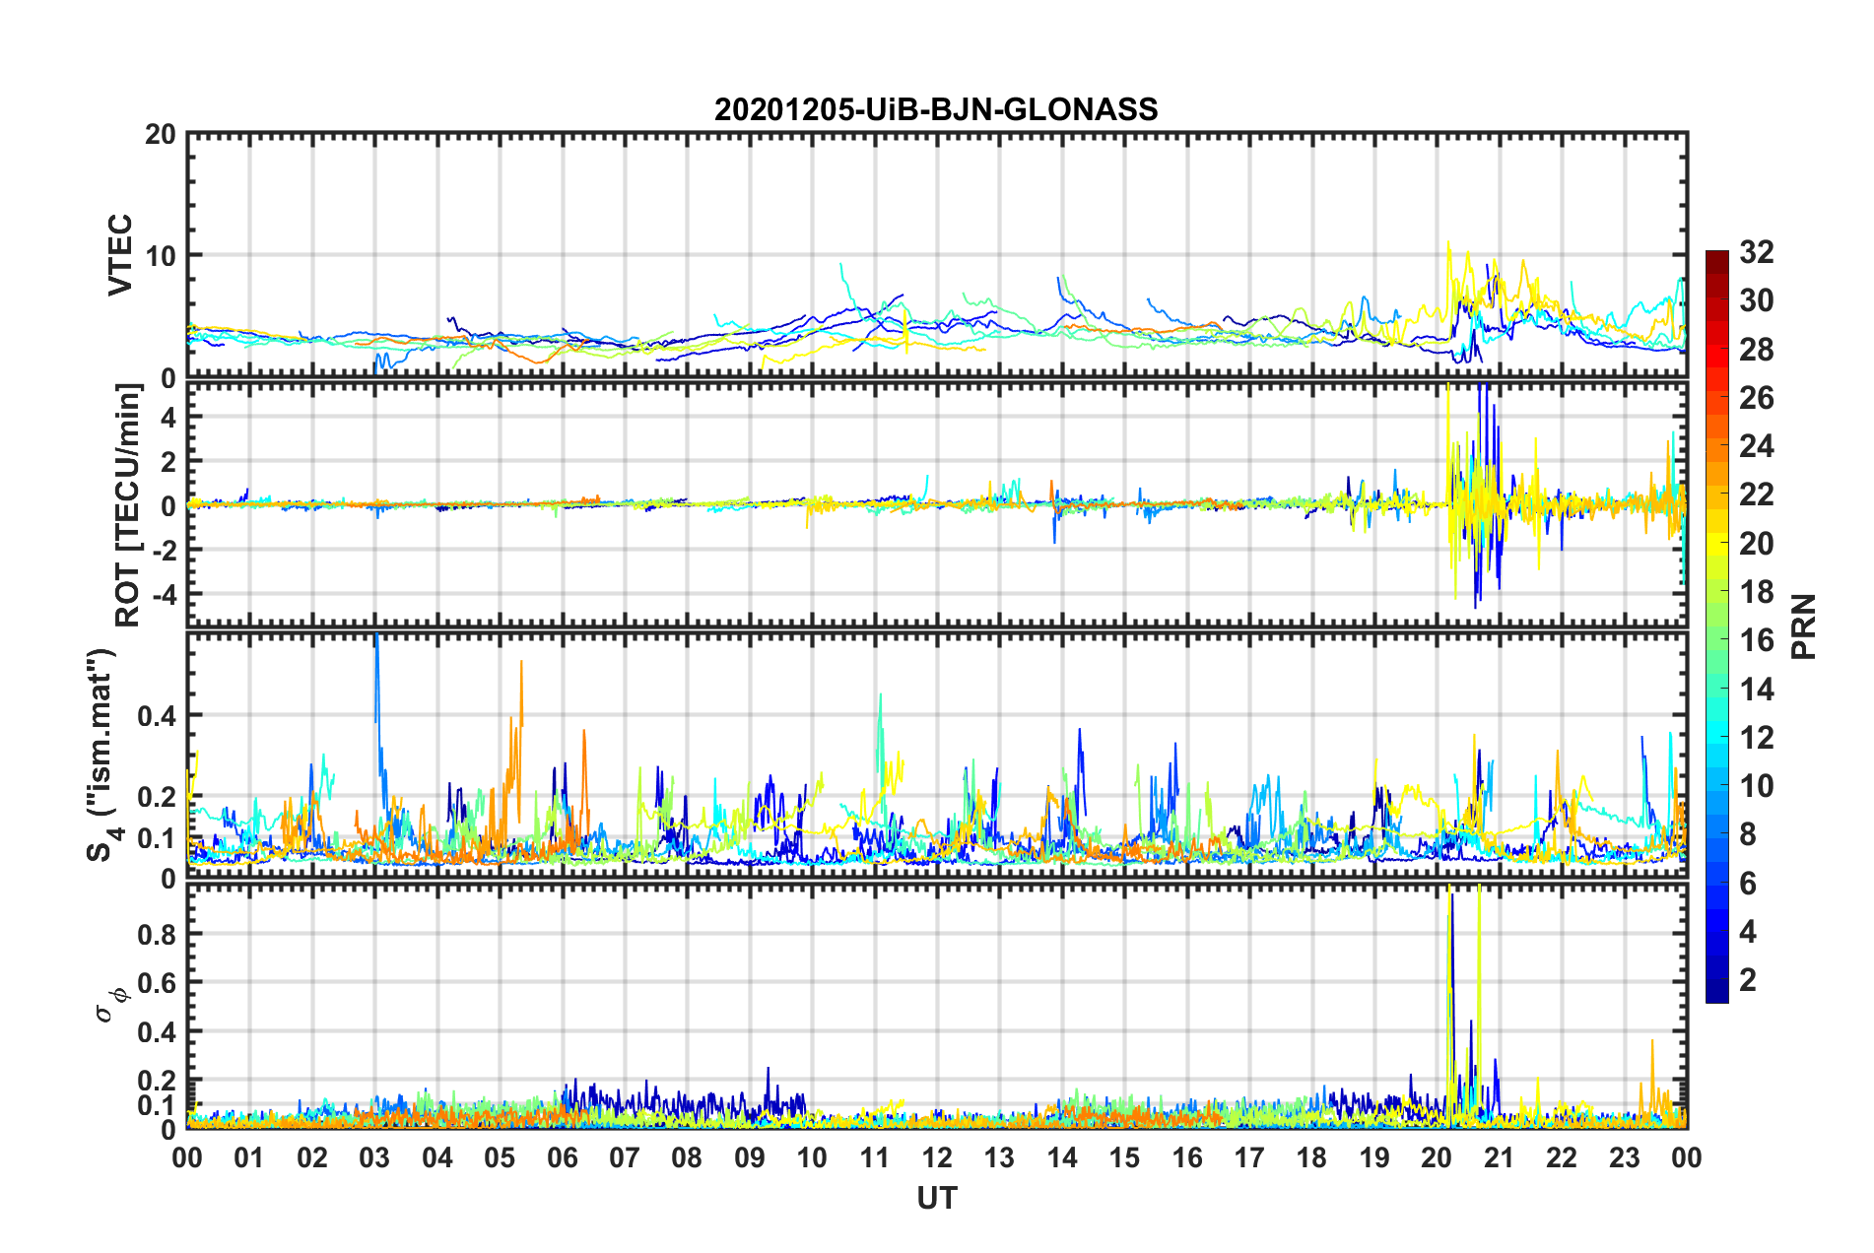Click the colorbar tick label 16

pyautogui.click(x=1757, y=640)
